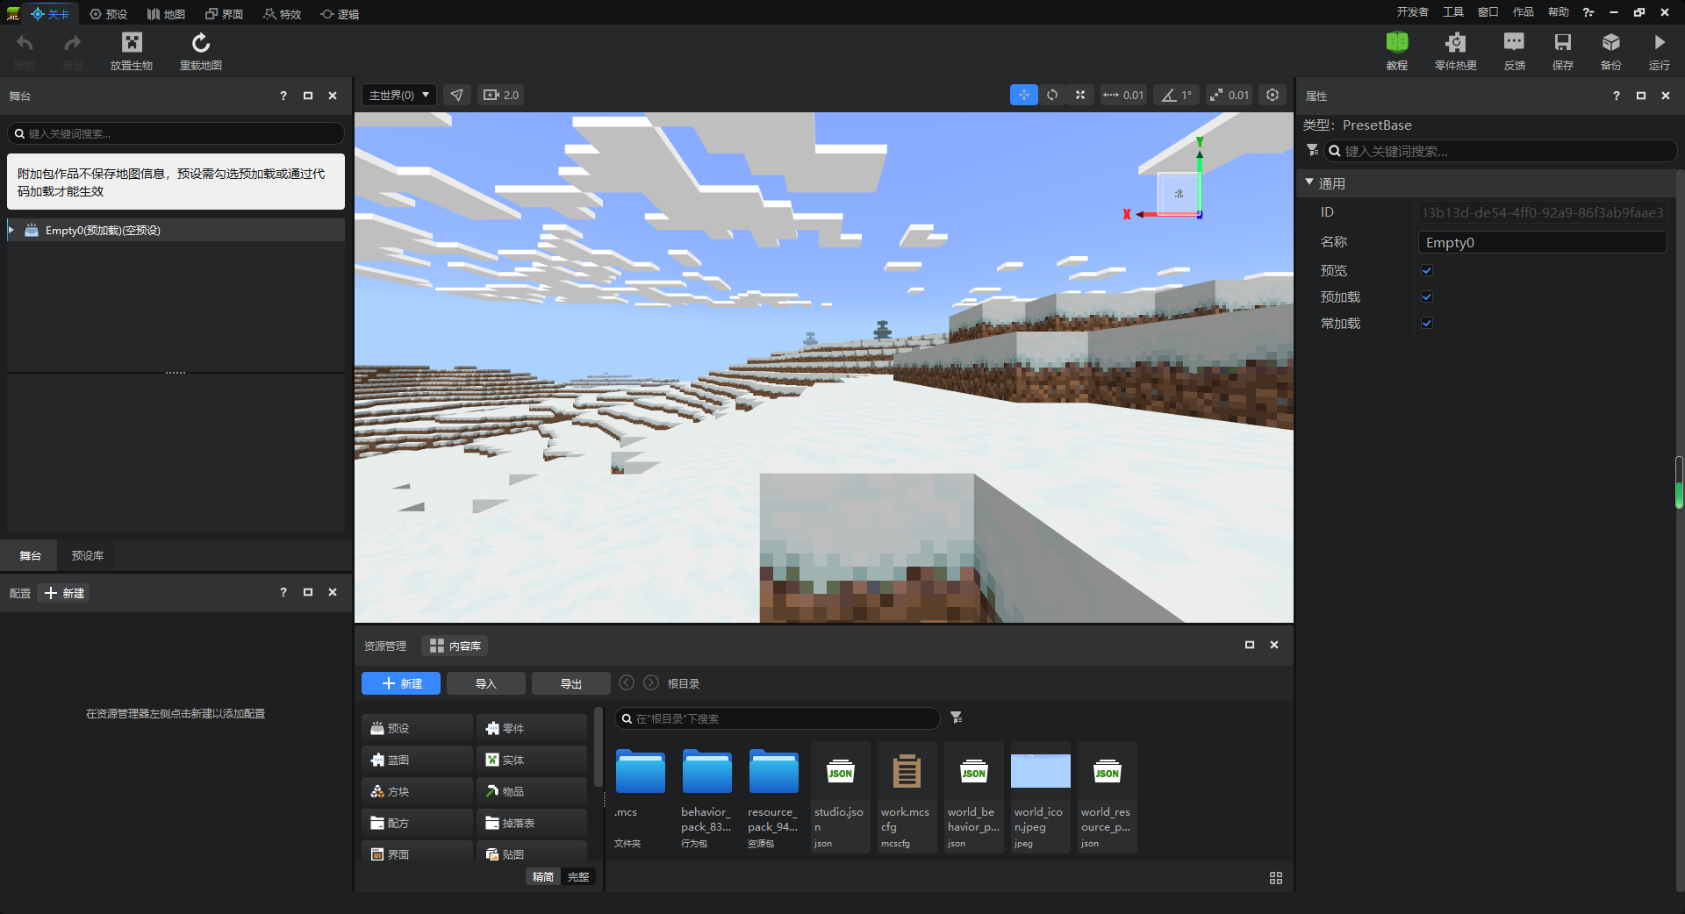Click the 放置生物 creature placement icon
Viewport: 1685px width, 914px height.
132,43
